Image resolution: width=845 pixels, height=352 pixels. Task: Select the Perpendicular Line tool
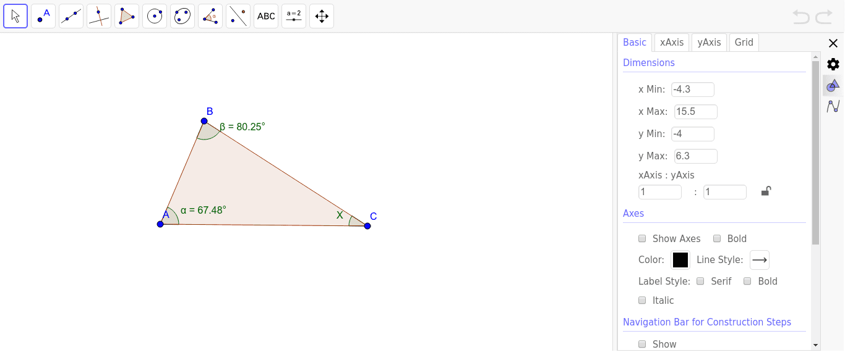[99, 16]
